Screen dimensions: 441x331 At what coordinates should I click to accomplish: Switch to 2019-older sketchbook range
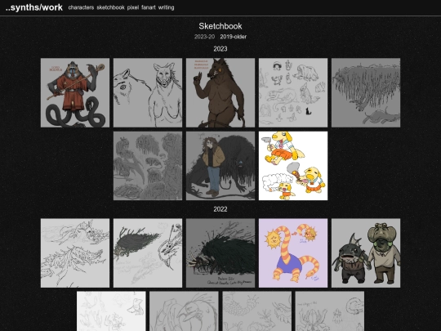233,37
